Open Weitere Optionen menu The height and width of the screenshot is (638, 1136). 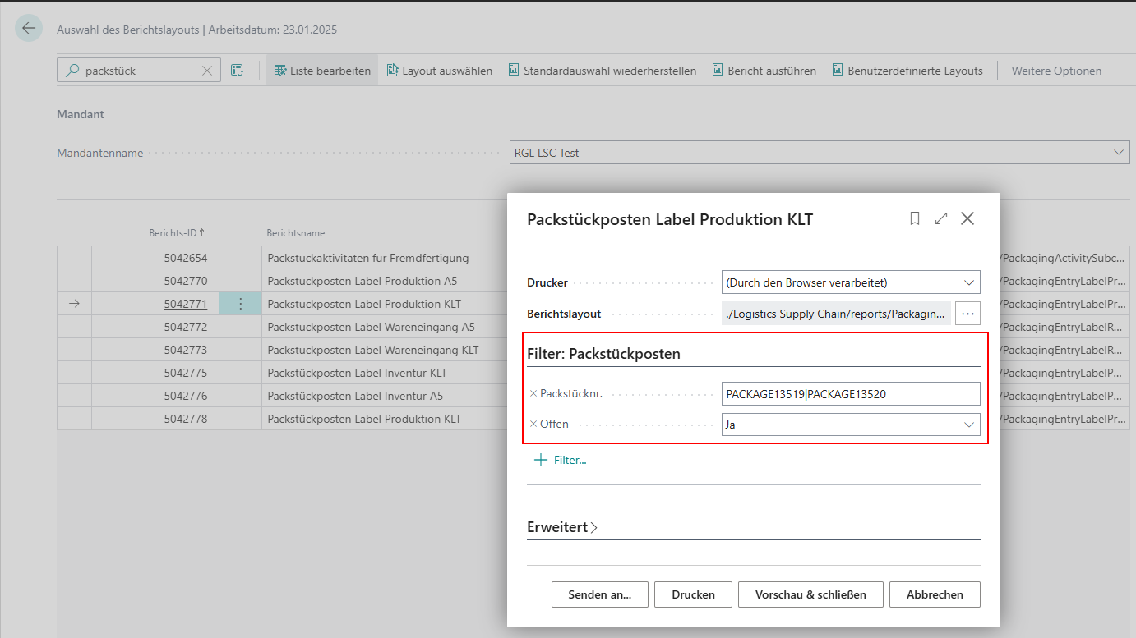coord(1055,71)
